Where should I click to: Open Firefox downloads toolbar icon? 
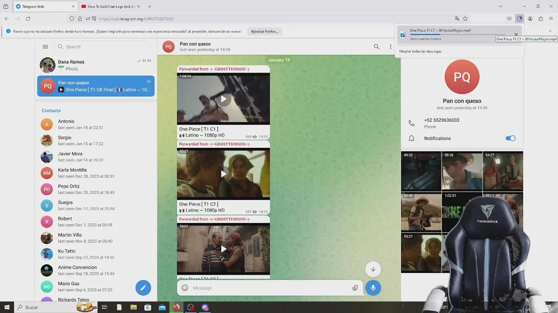click(x=519, y=19)
